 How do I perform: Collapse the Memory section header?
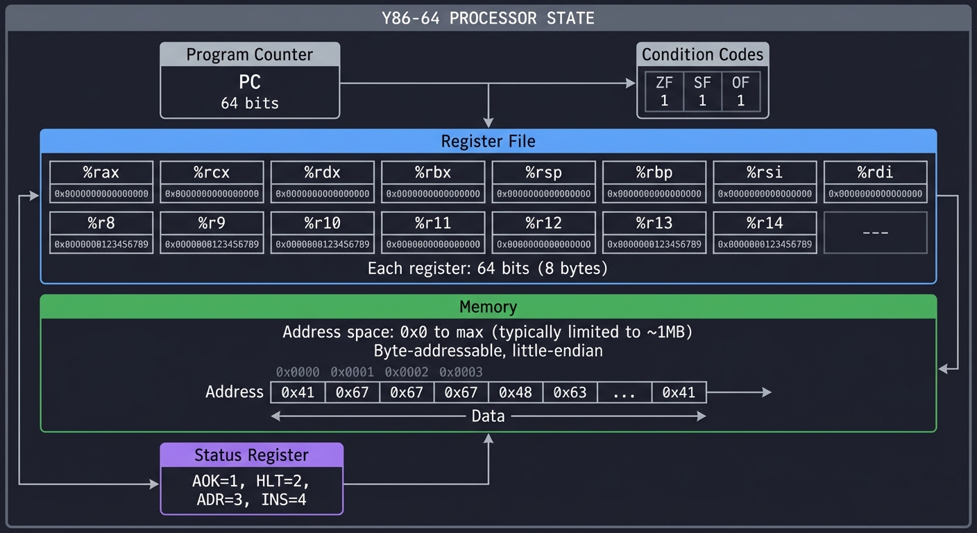click(488, 306)
